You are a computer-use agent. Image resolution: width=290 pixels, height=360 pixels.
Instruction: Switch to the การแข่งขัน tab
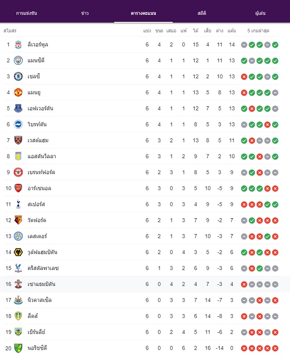(x=27, y=13)
